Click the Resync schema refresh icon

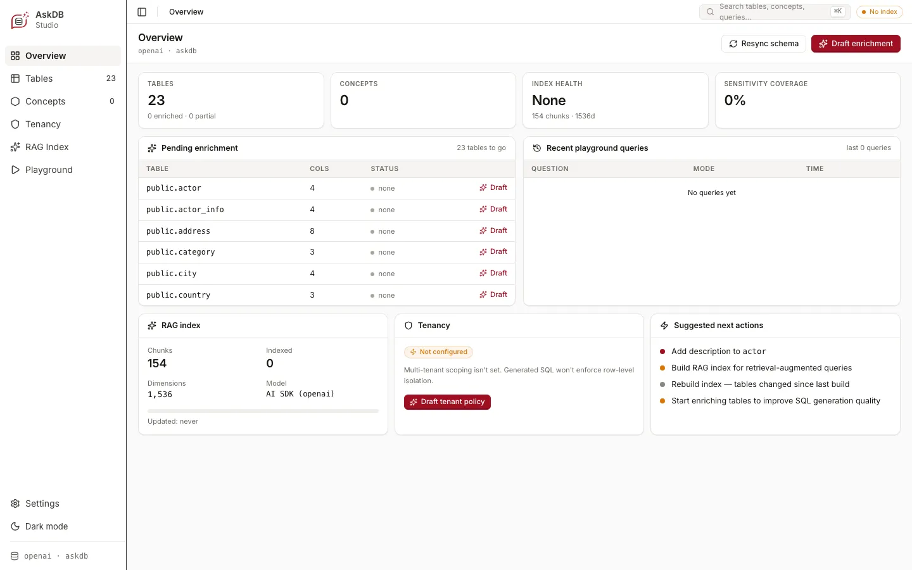coord(733,44)
